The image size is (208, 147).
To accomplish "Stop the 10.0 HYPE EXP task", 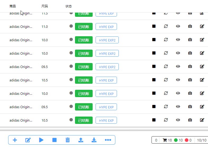I will click(154, 93).
